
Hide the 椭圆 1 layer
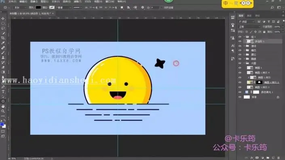click(x=240, y=68)
